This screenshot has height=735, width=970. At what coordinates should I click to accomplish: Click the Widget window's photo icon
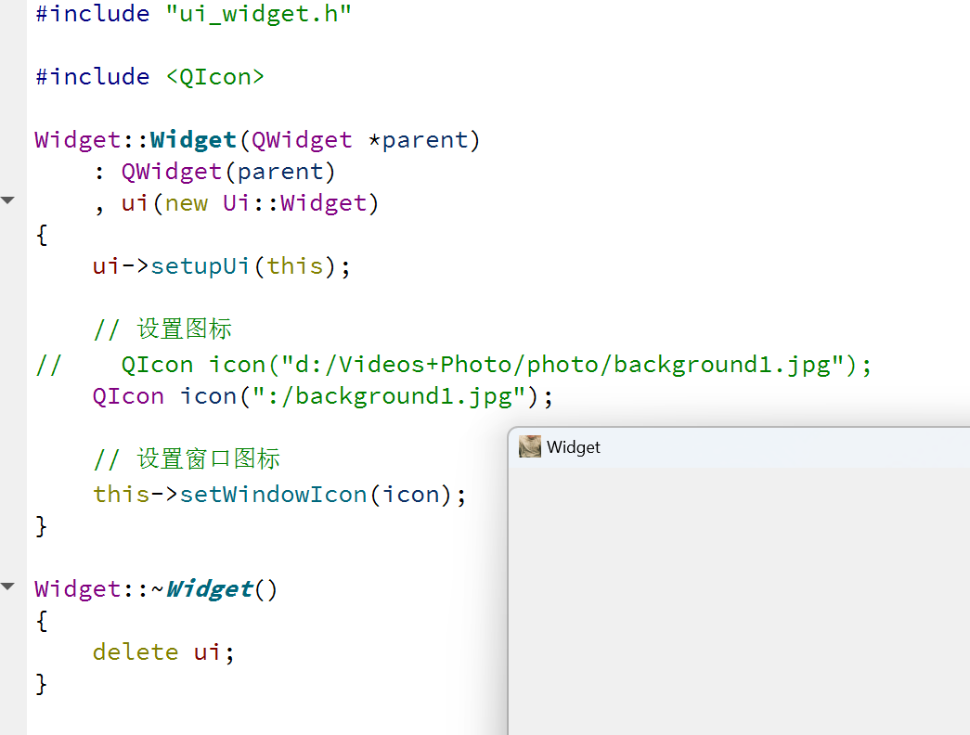pyautogui.click(x=529, y=446)
